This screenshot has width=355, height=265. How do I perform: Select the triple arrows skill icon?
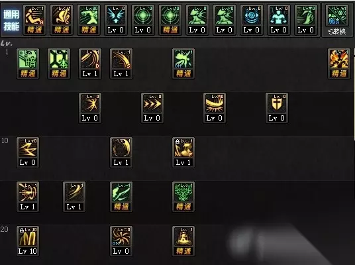coord(152,108)
